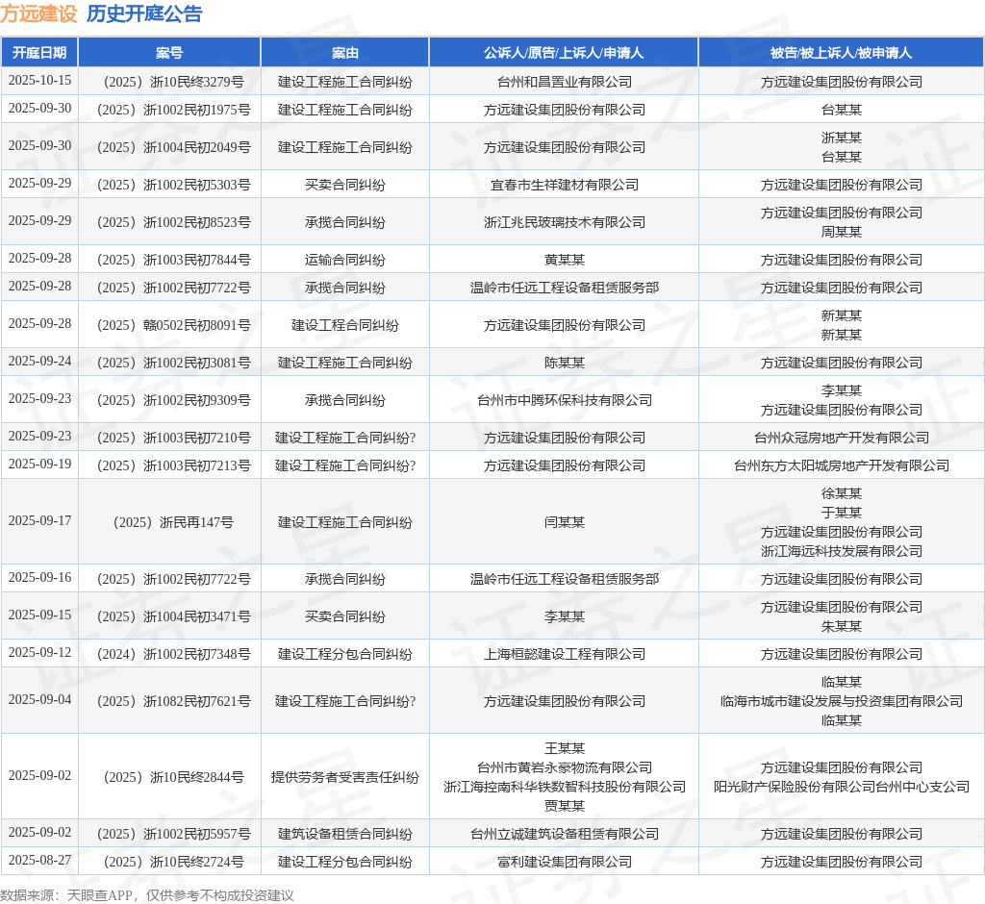Click plaintiff 黄某某
The image size is (985, 904).
[x=564, y=260]
